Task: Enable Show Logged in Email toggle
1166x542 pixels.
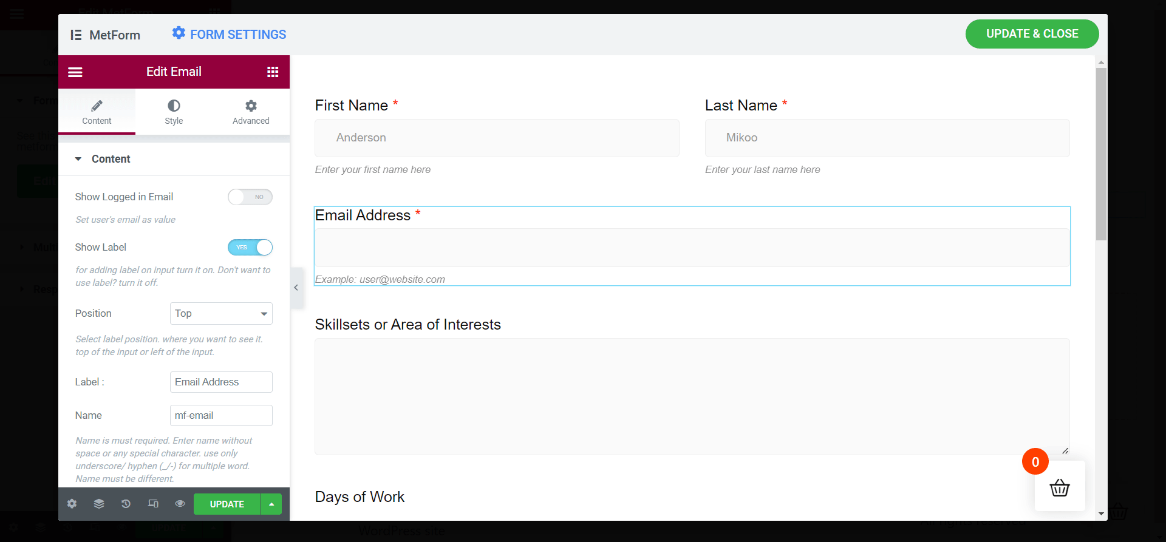Action: (x=250, y=197)
